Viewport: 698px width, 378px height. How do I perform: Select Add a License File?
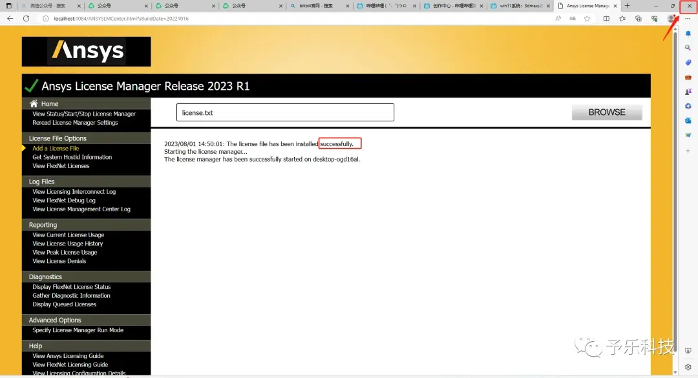point(55,148)
